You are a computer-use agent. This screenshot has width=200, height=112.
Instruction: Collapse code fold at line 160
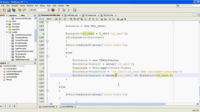[47, 91]
